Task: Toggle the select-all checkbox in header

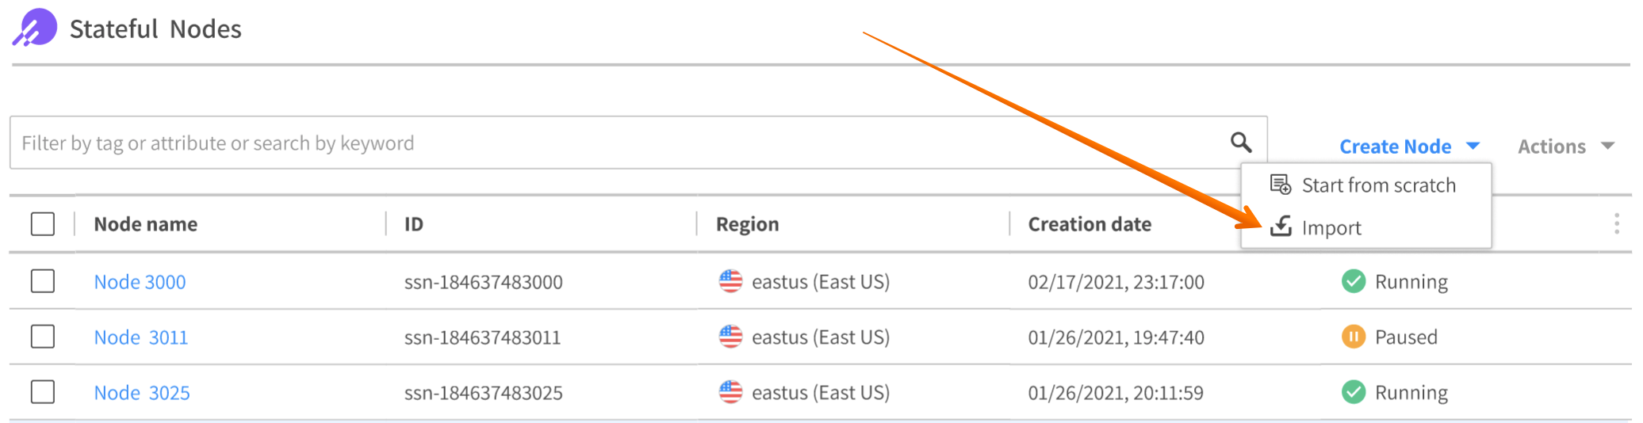Action: pyautogui.click(x=43, y=224)
